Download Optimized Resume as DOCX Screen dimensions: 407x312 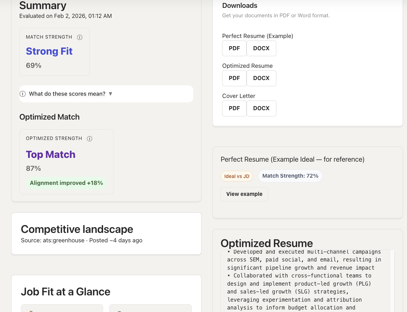(261, 78)
